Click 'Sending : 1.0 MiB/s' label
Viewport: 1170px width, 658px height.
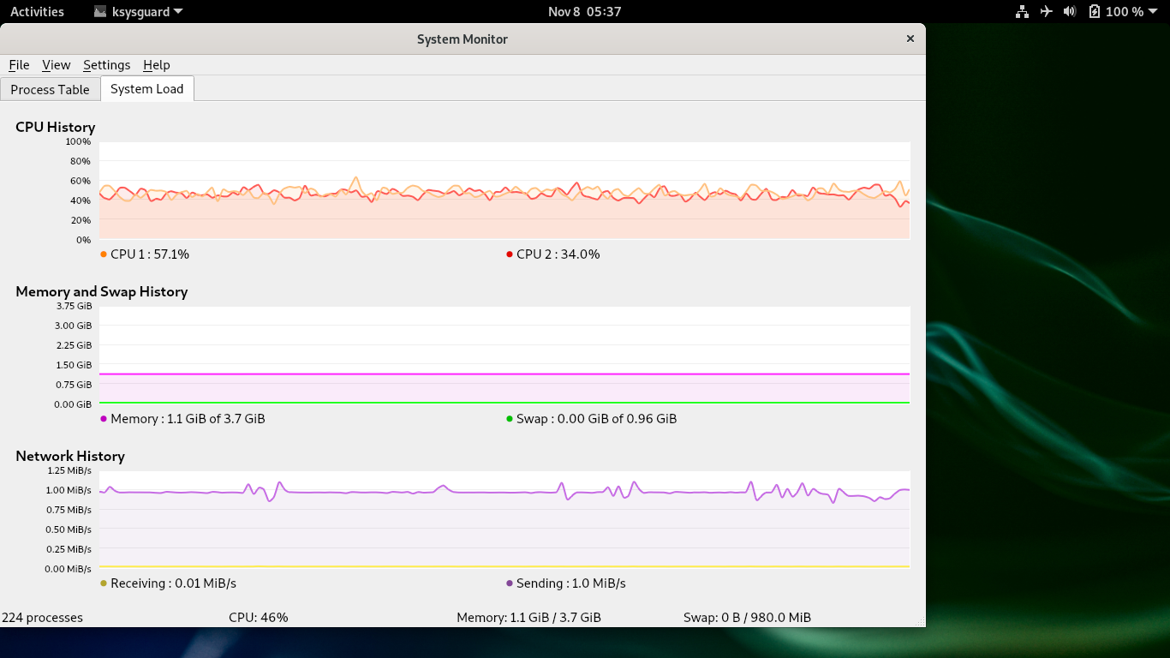[x=571, y=583]
